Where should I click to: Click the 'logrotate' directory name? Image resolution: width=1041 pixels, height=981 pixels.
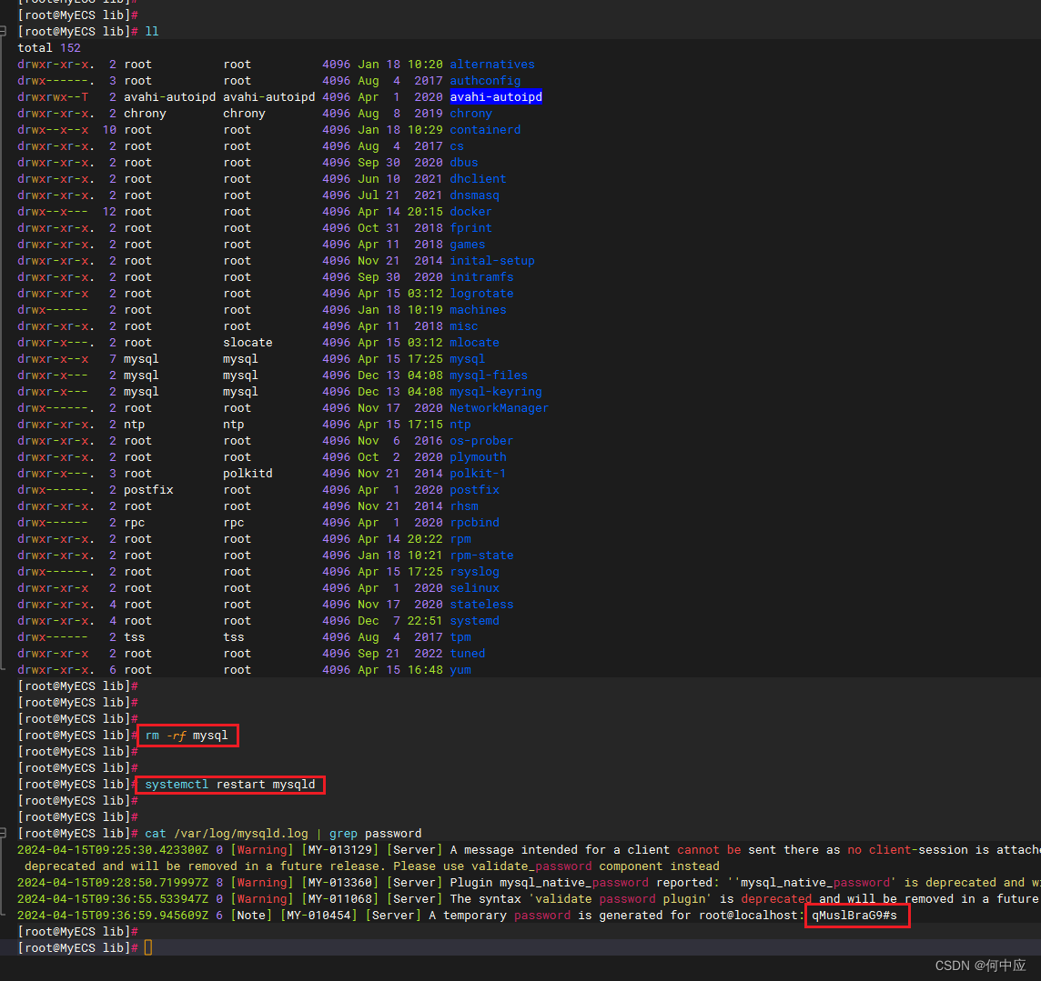tap(481, 293)
